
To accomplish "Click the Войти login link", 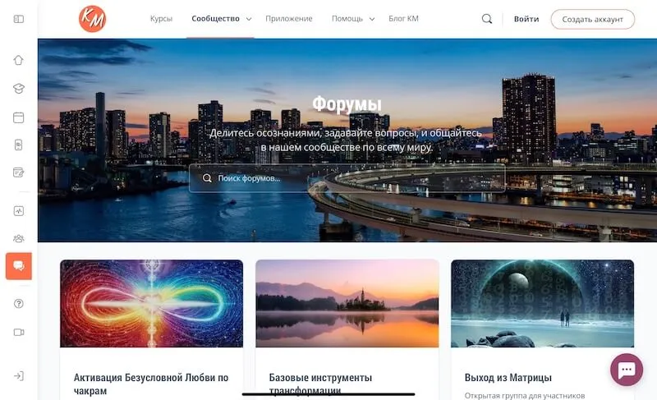I will pyautogui.click(x=526, y=19).
